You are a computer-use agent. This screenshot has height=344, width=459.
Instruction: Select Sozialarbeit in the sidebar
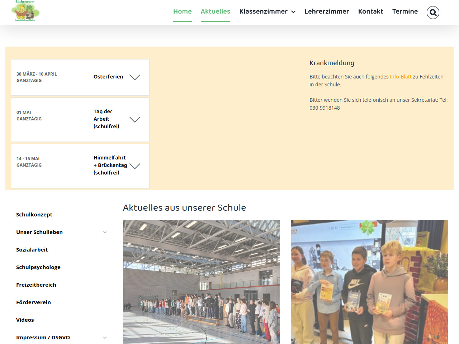point(32,250)
